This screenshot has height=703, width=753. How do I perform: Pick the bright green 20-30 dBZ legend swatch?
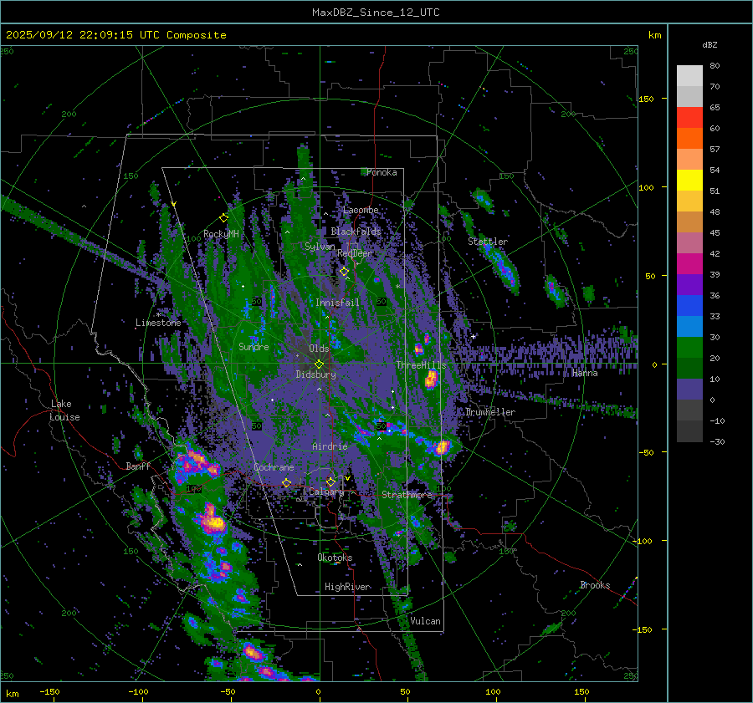689,348
